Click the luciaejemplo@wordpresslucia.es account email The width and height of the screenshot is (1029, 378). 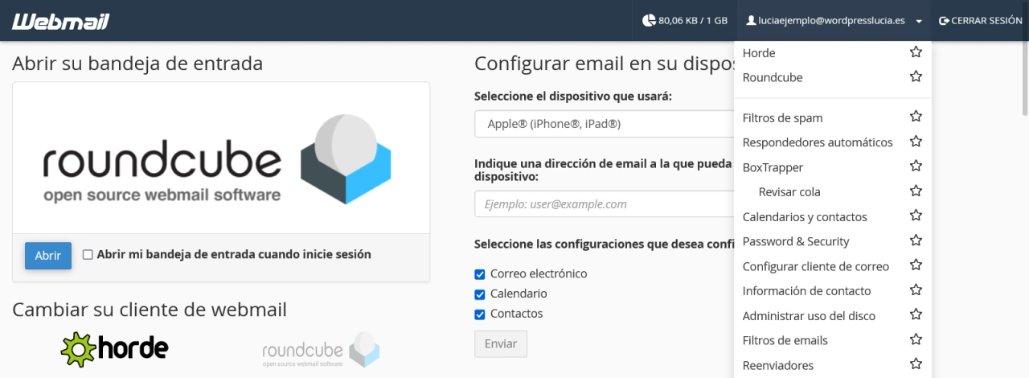[831, 21]
